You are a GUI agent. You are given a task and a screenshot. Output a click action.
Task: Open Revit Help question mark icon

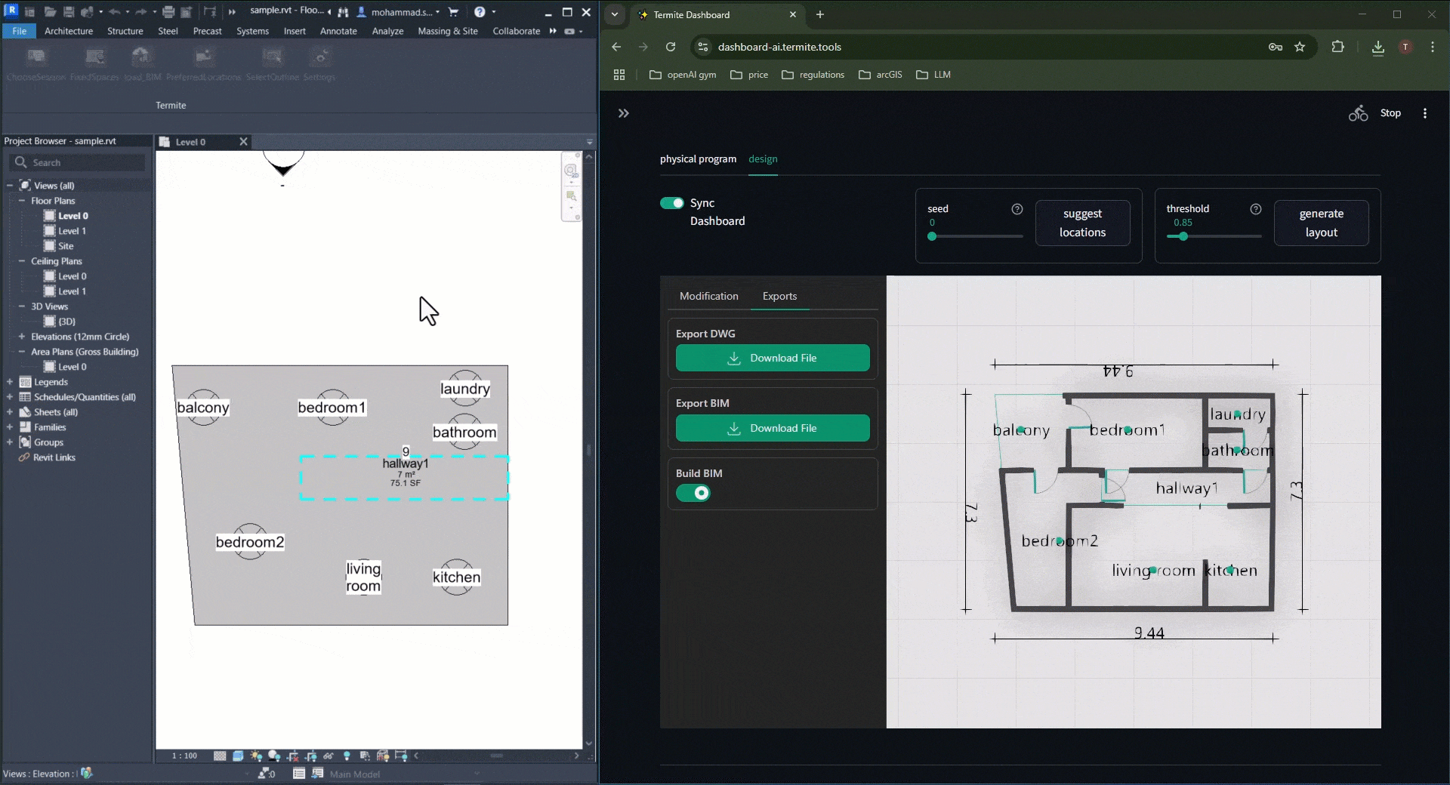click(x=480, y=12)
